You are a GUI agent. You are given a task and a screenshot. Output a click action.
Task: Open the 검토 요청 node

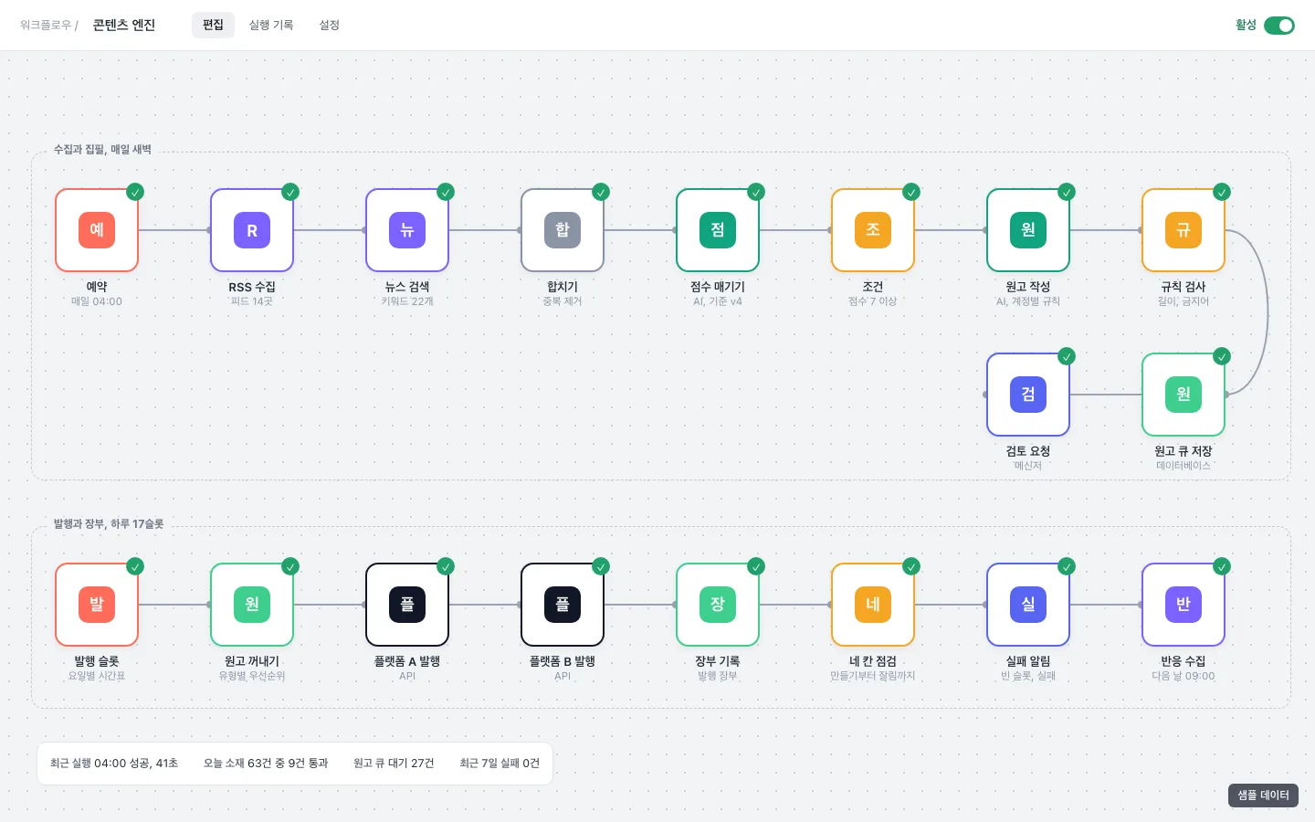pyautogui.click(x=1028, y=395)
